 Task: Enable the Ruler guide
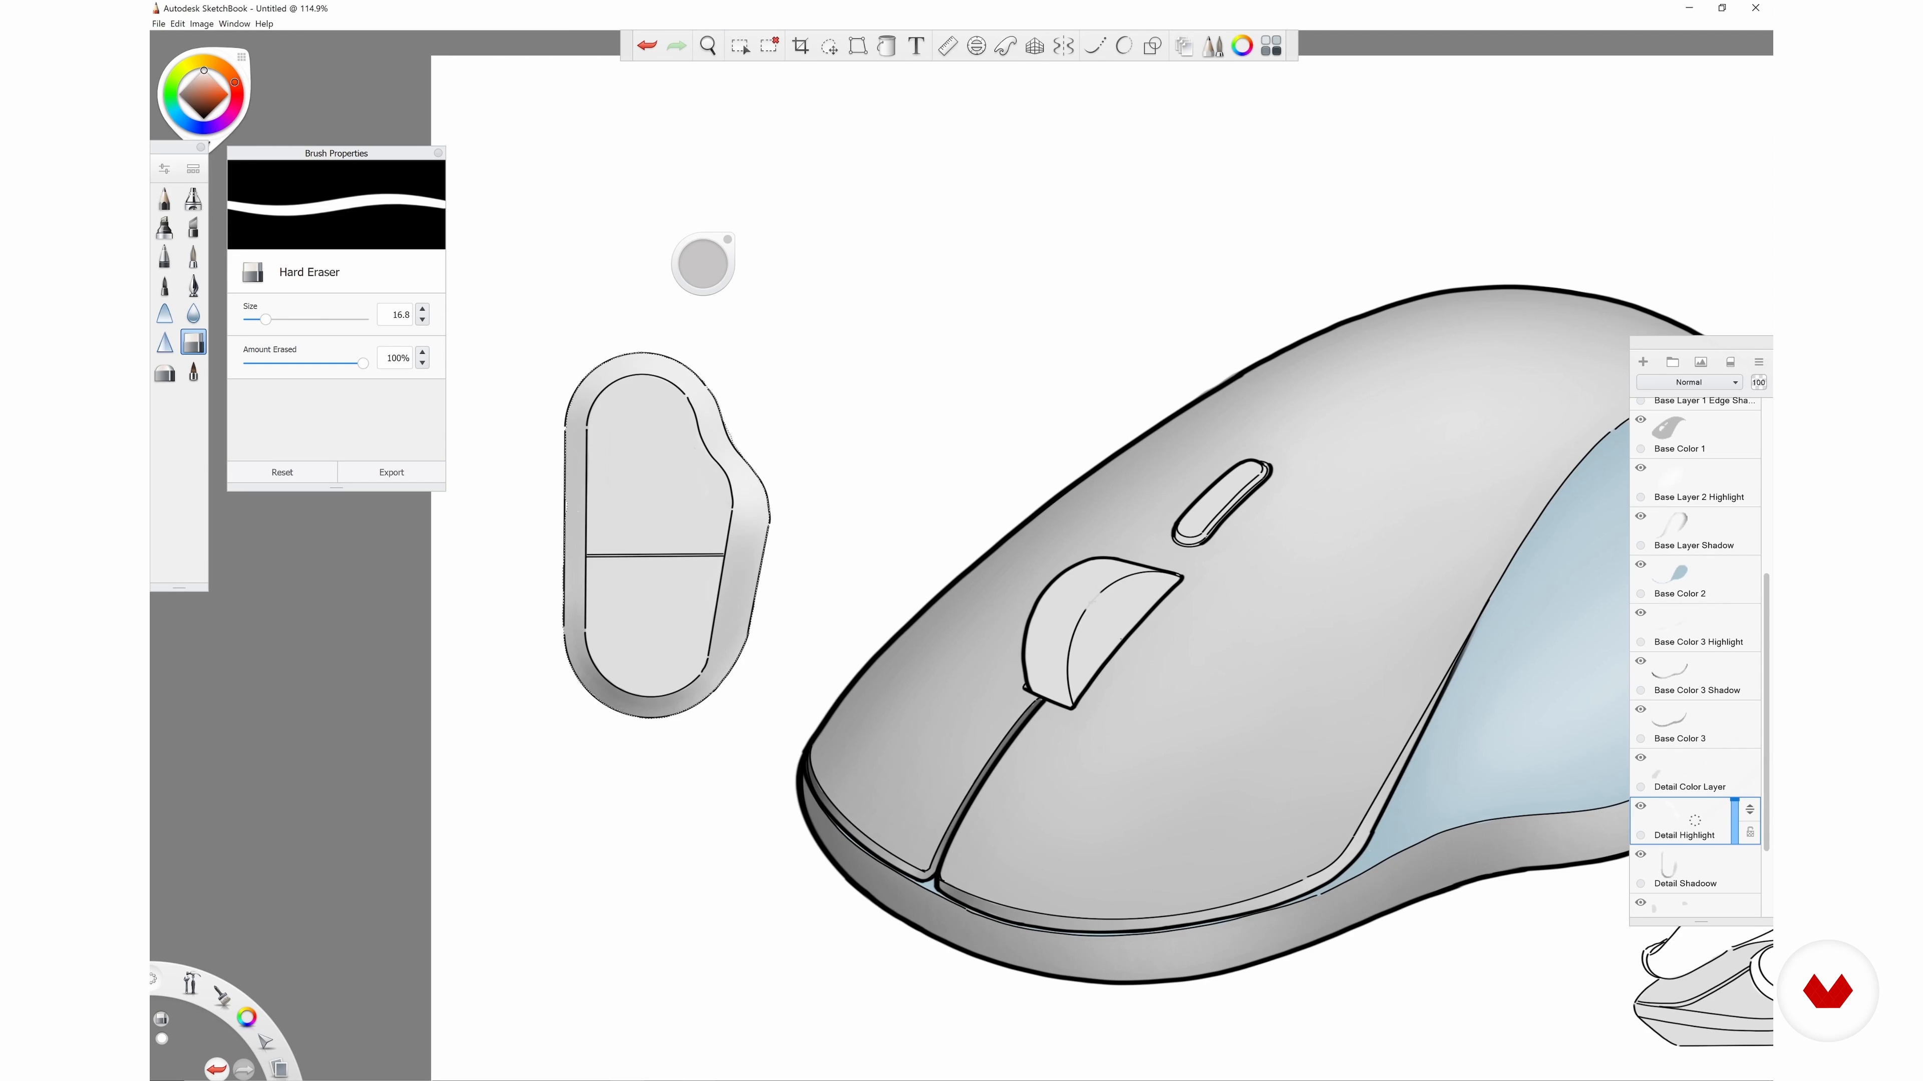(947, 46)
